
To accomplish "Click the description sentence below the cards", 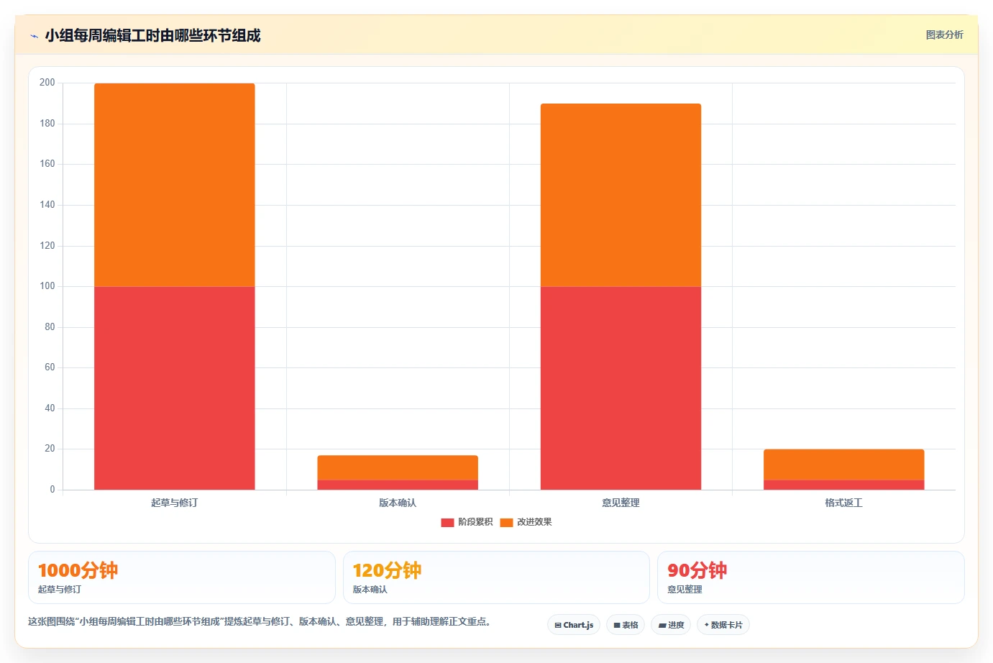I will tap(260, 622).
